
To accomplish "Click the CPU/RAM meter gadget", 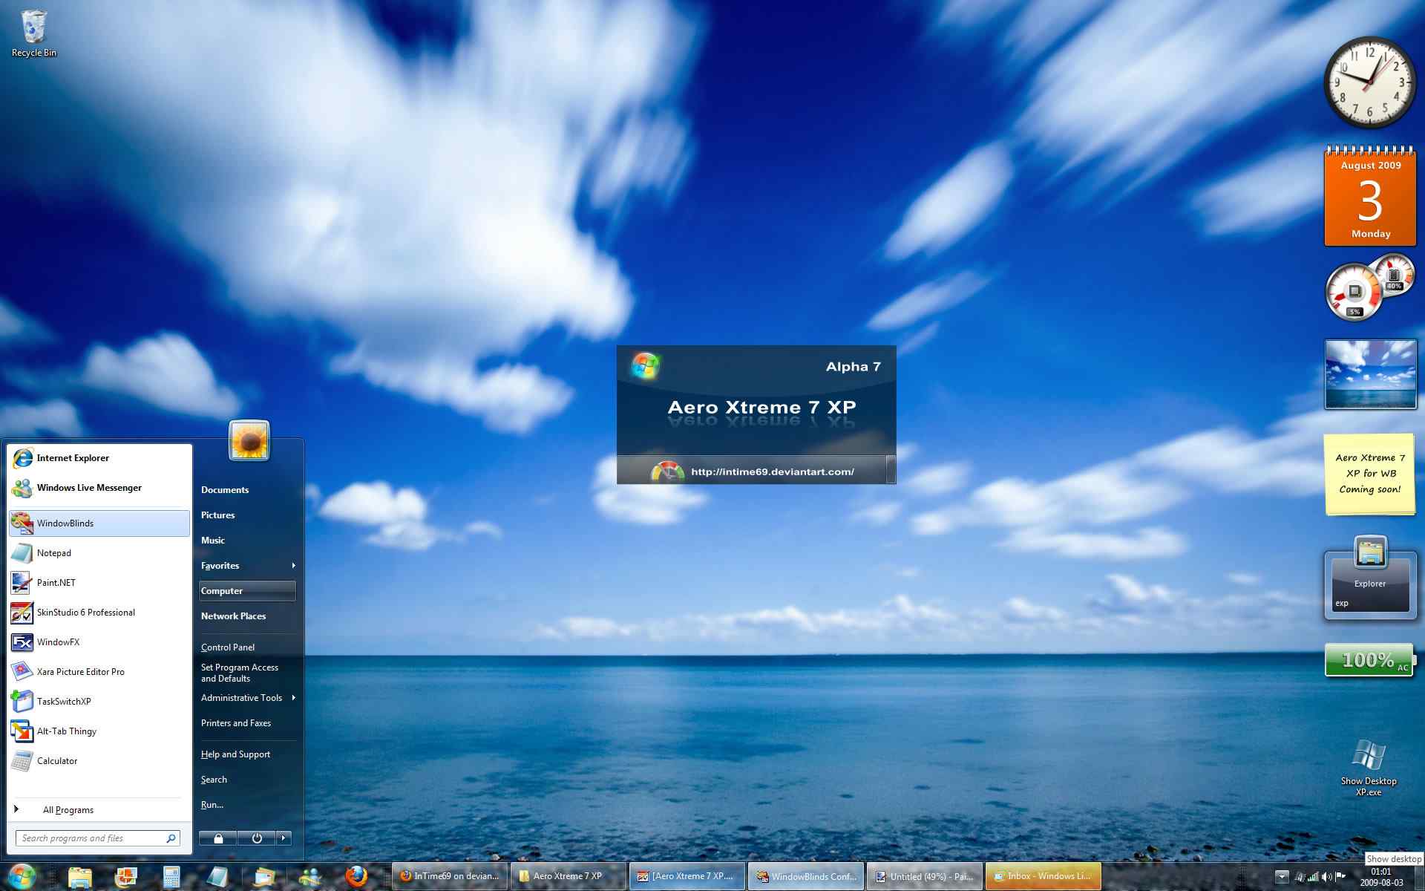I will coord(1358,290).
